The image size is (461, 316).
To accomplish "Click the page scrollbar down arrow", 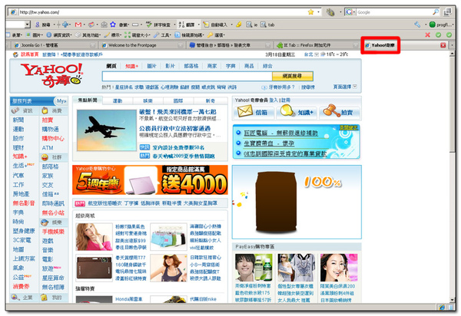I will [453, 300].
